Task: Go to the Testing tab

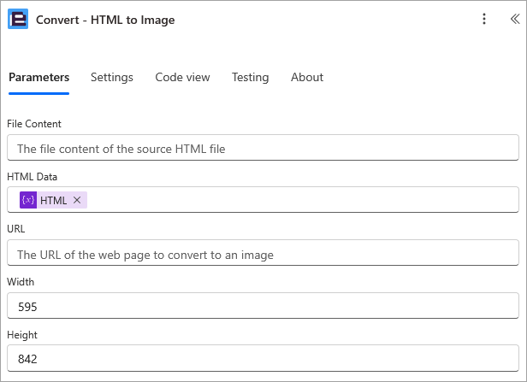Action: pos(251,77)
